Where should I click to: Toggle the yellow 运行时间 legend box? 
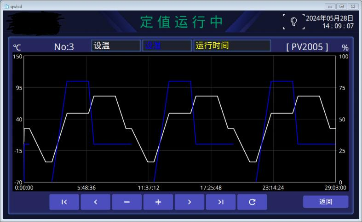[231, 46]
